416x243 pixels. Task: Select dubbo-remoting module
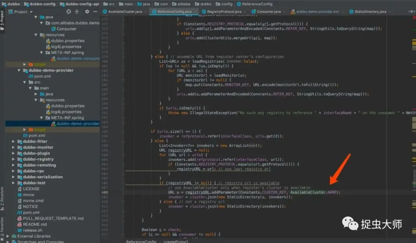tap(39, 165)
